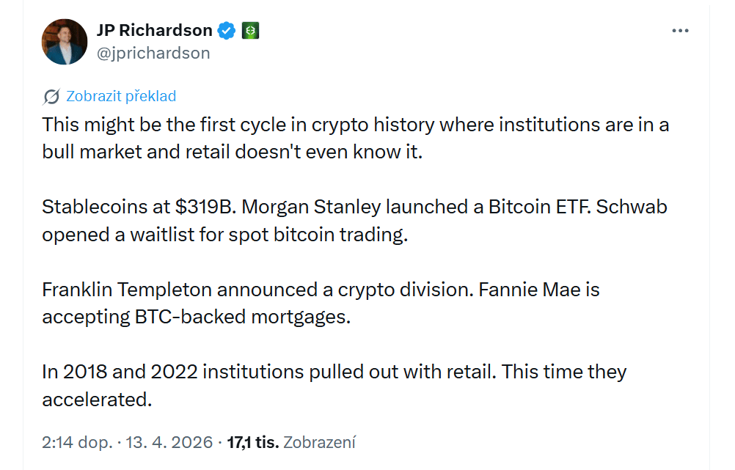The height and width of the screenshot is (470, 735).
Task: Select the organization badge next to the checkmark
Action: point(250,30)
